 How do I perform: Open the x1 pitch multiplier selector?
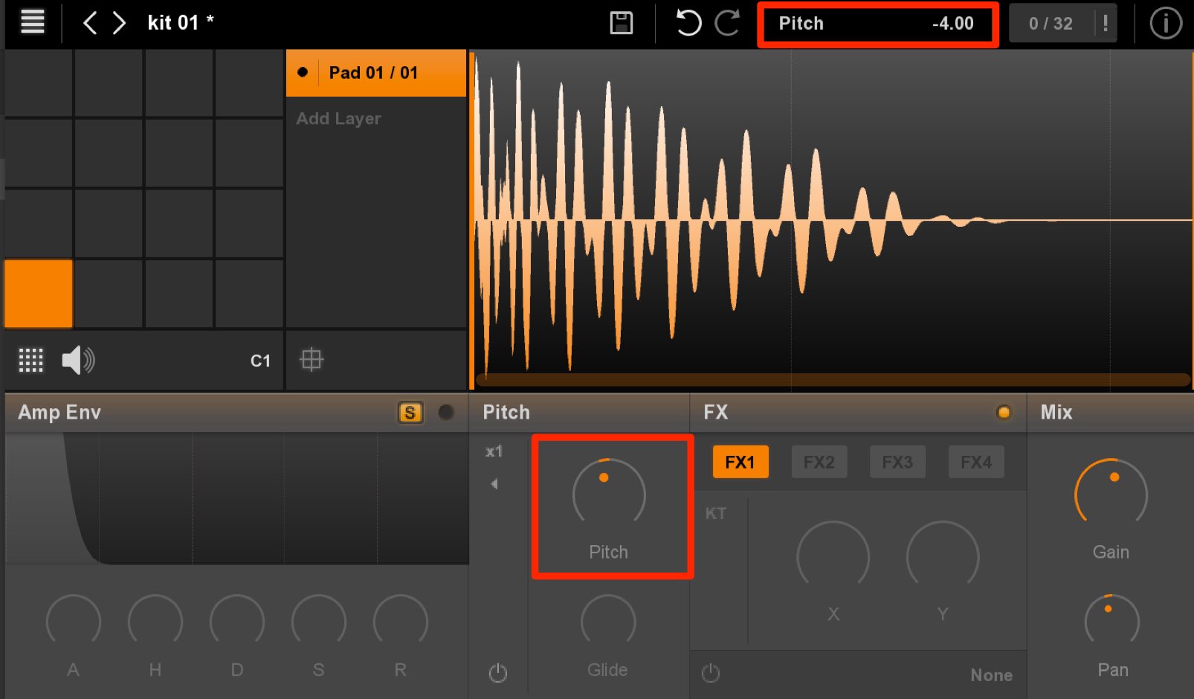click(x=494, y=451)
